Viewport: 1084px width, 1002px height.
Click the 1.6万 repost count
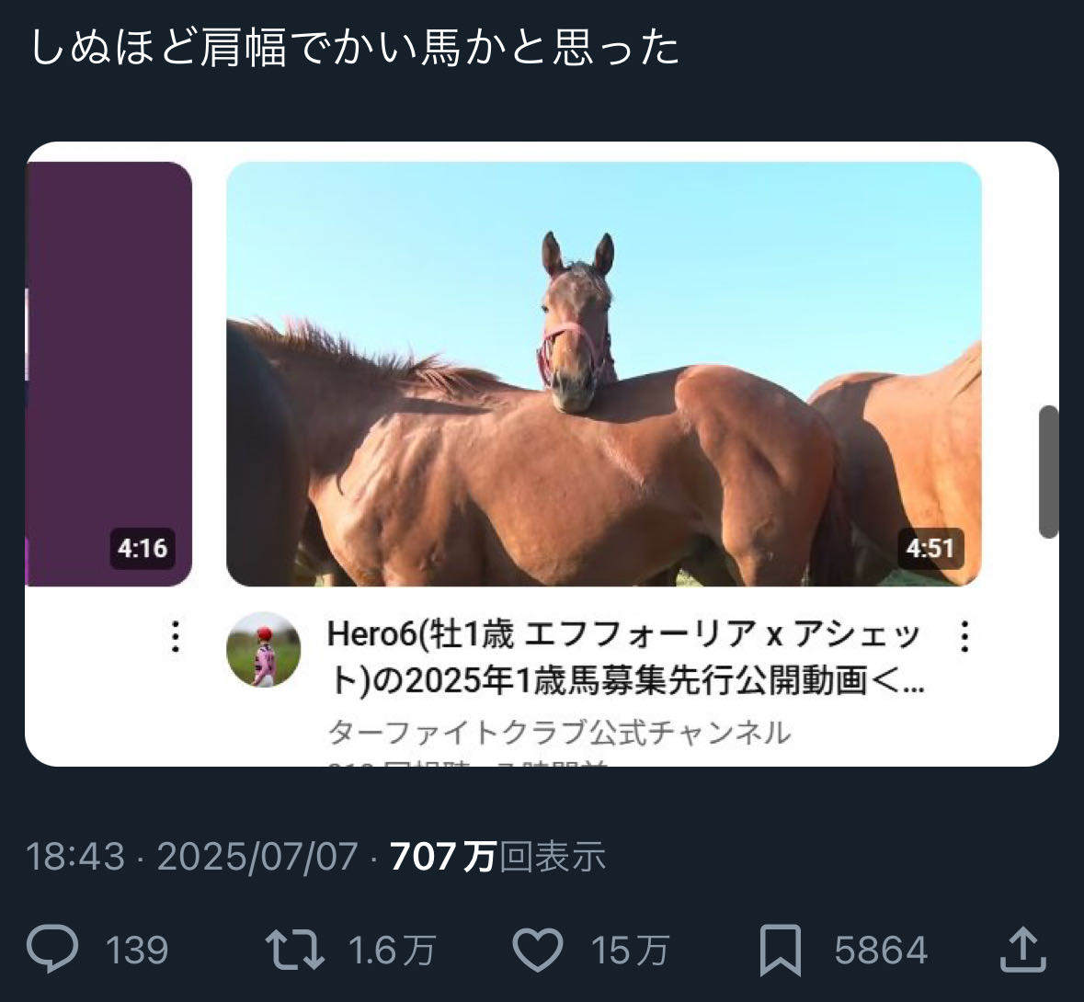392,951
